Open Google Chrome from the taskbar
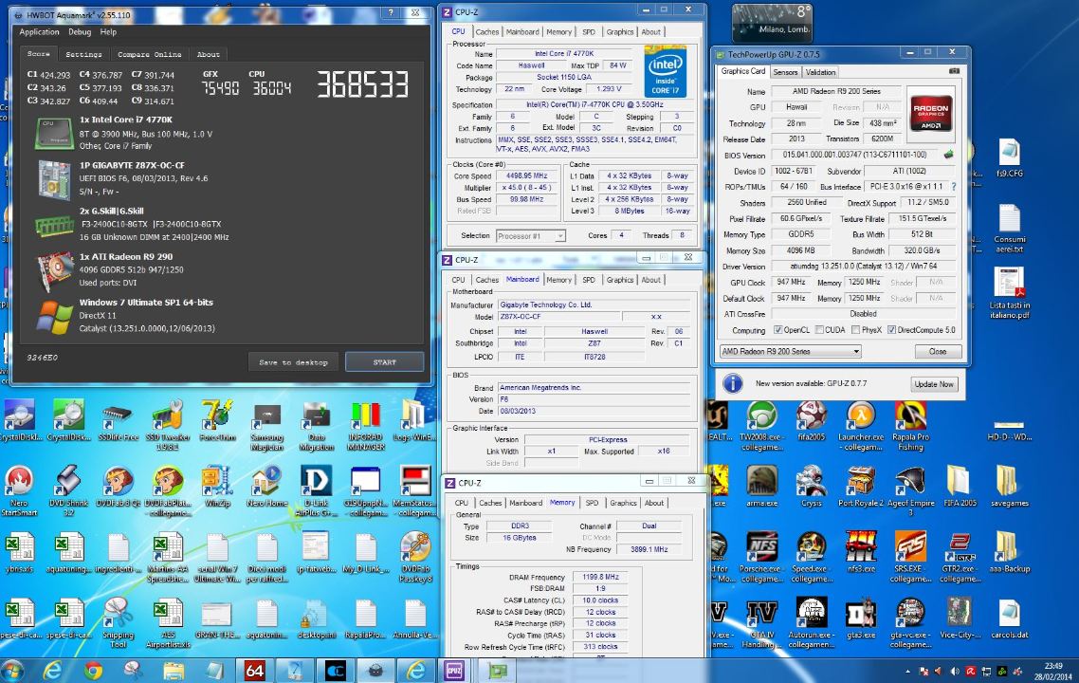Viewport: 1079px width, 683px height. pyautogui.click(x=93, y=670)
